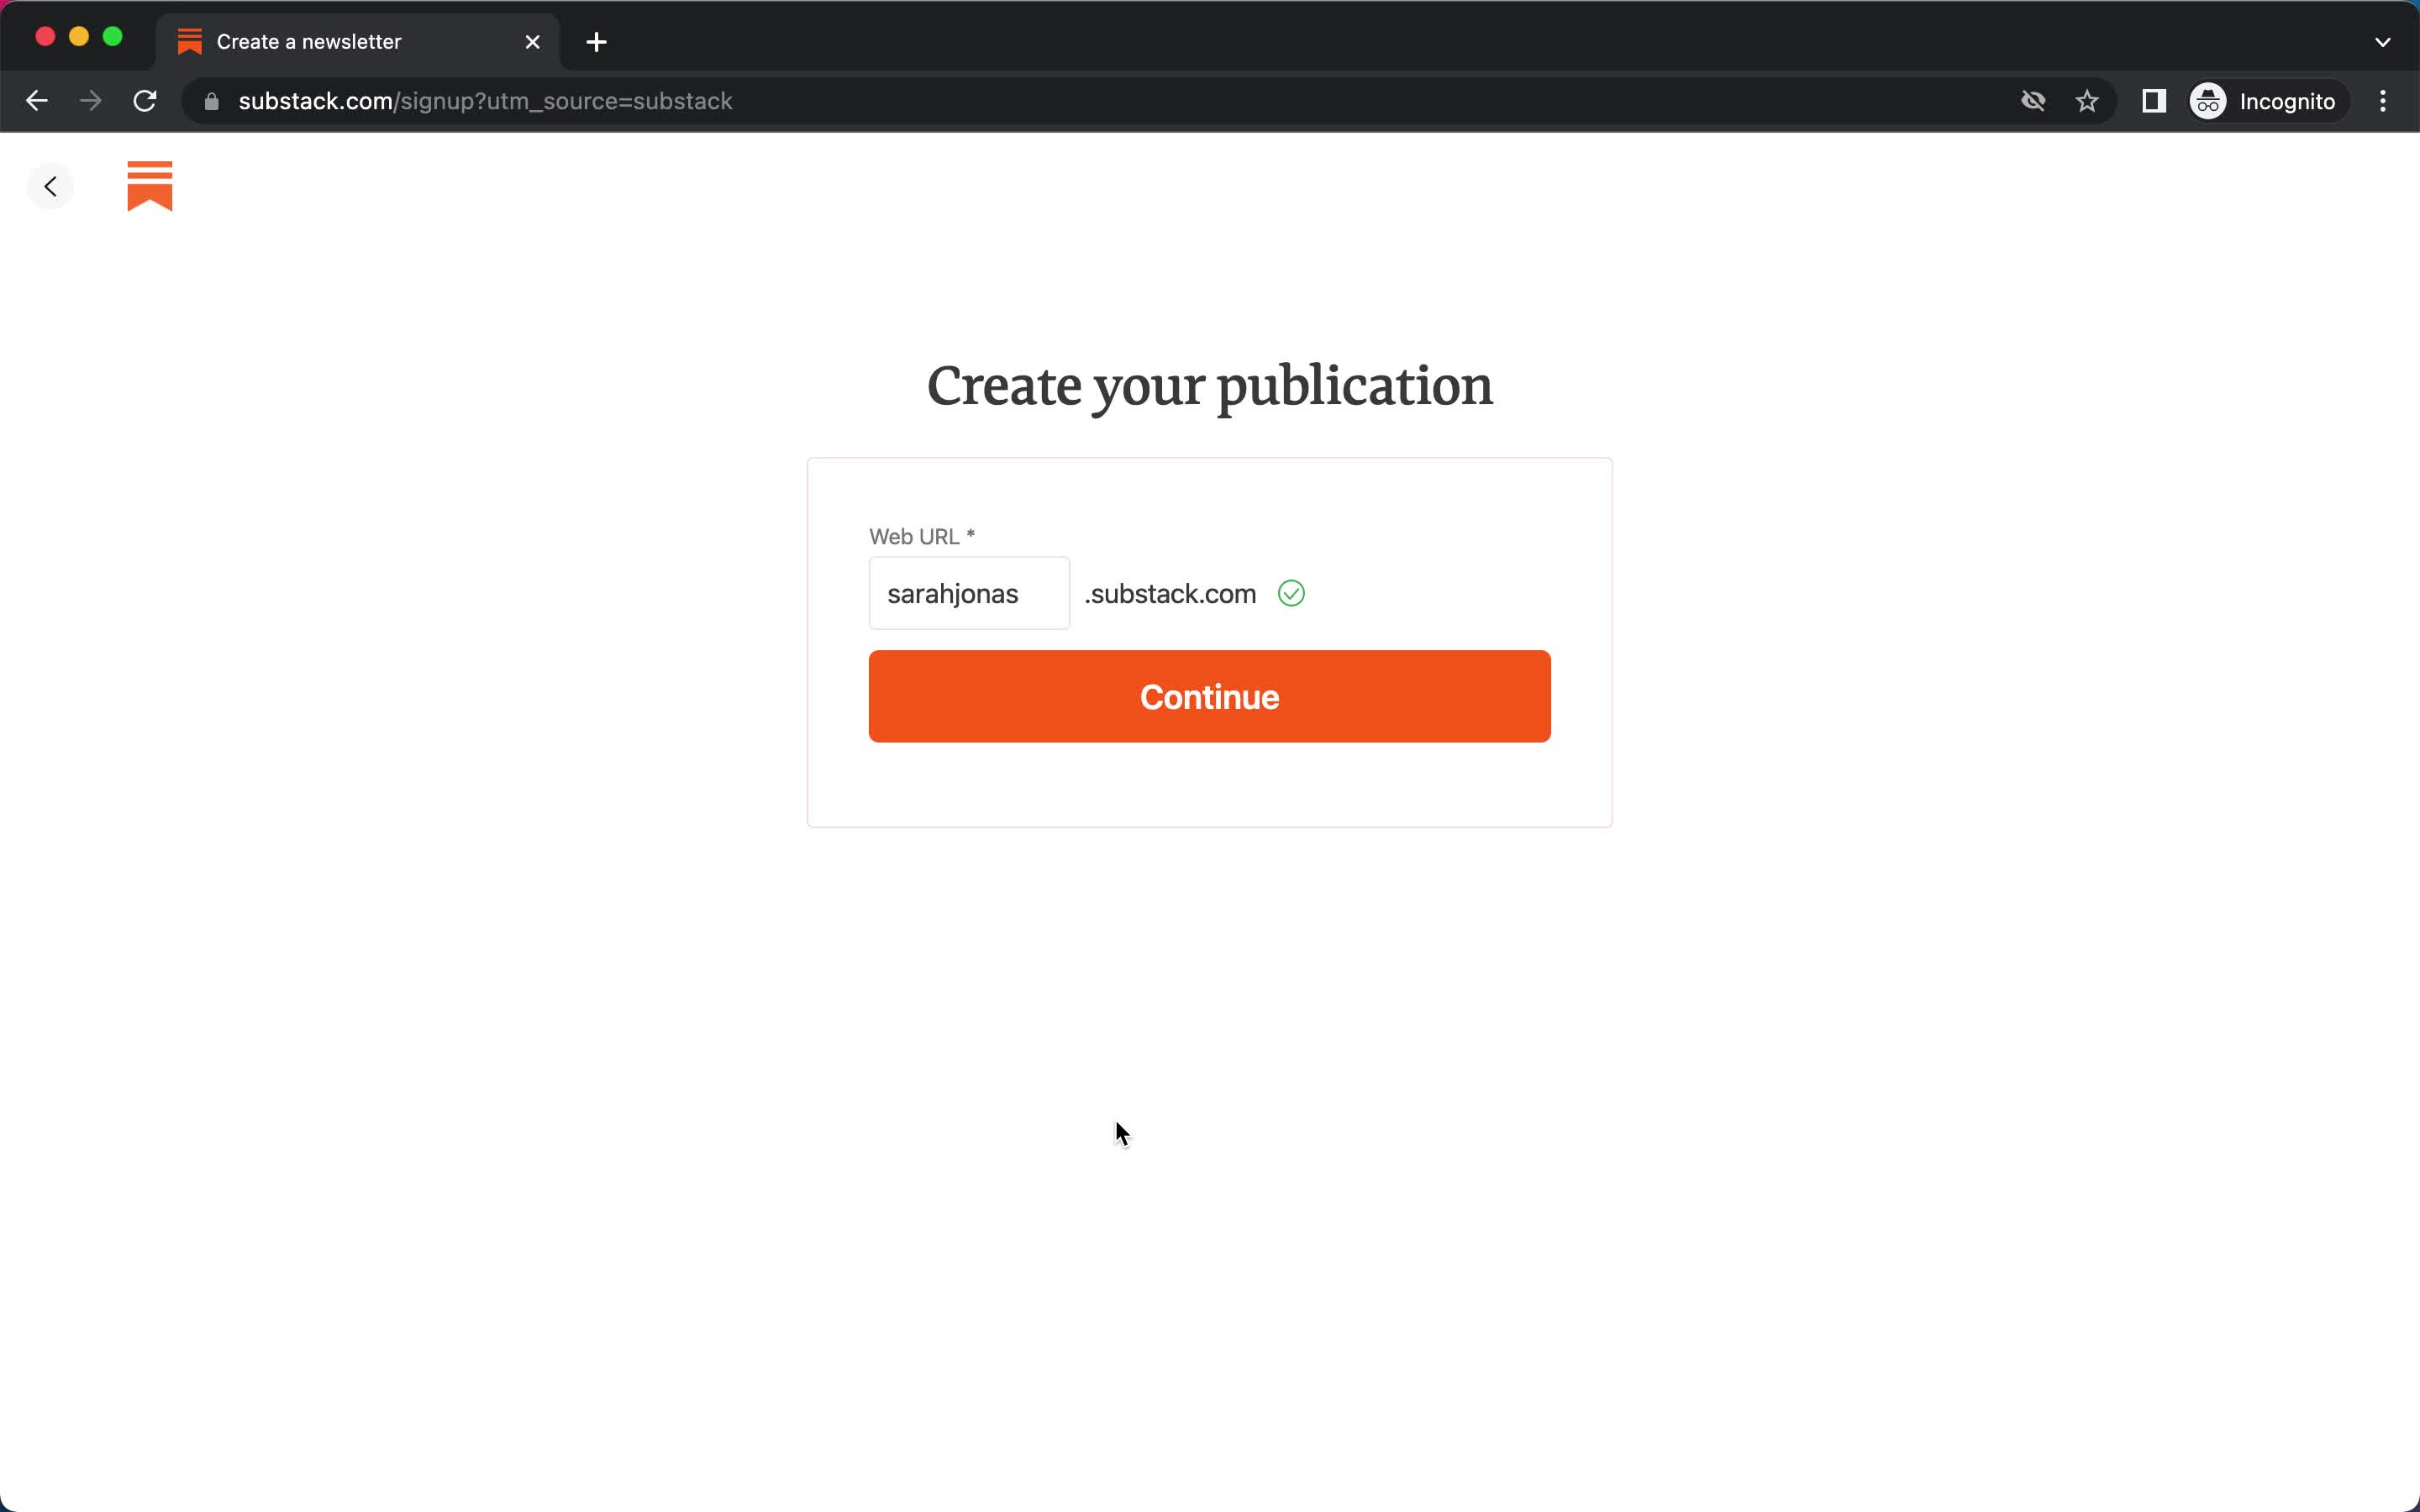The image size is (2420, 1512).
Task: Click the Create your publication heading
Action: click(x=1210, y=387)
